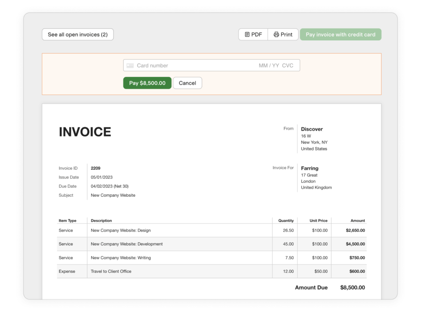Screen dimensions: 421x312
Task: Click the CVC field
Action: pos(287,65)
